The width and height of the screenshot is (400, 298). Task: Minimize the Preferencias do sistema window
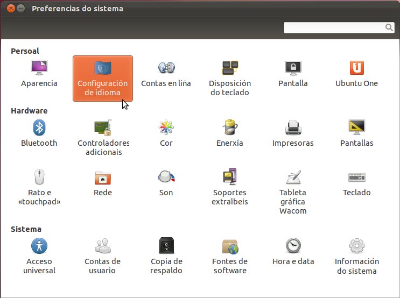(21, 9)
